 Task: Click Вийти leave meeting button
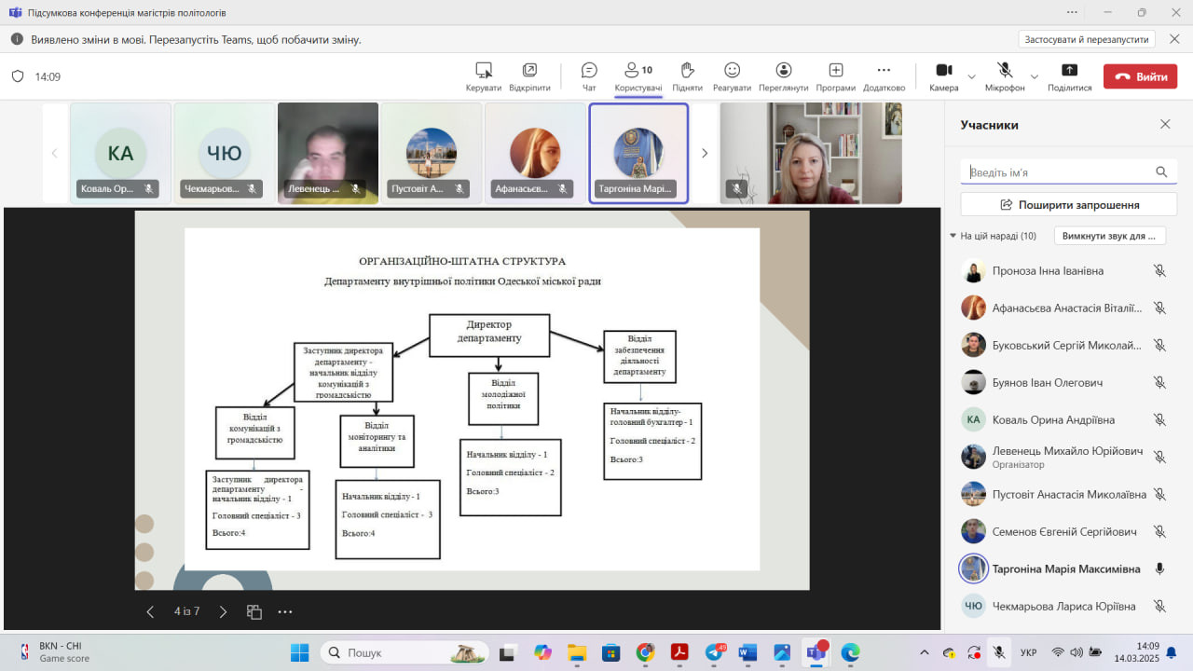pos(1140,76)
